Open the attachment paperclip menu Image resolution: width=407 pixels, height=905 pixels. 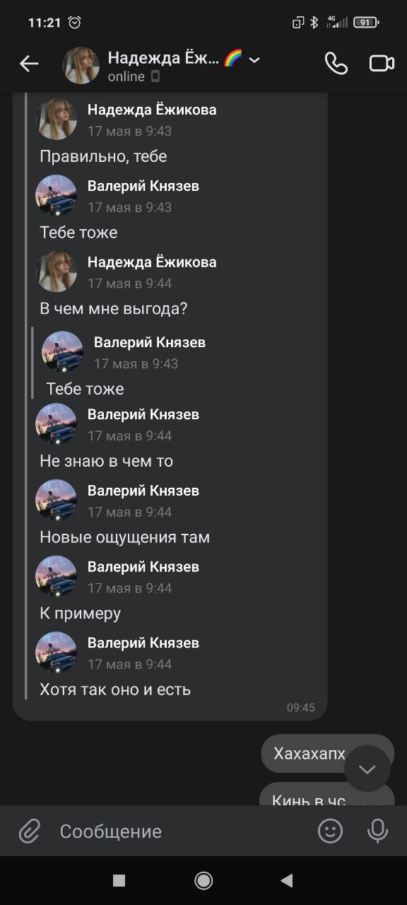click(x=30, y=831)
